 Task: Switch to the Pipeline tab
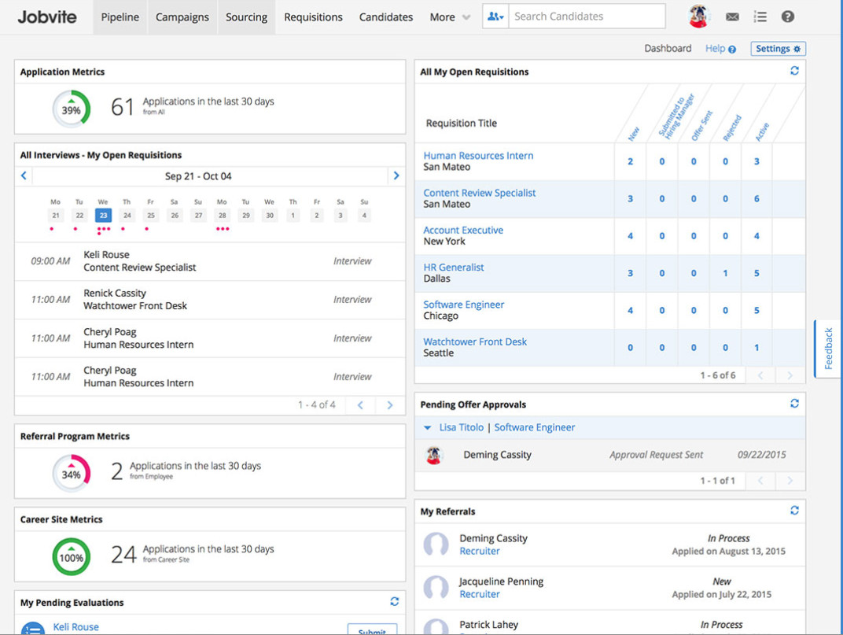pyautogui.click(x=120, y=17)
